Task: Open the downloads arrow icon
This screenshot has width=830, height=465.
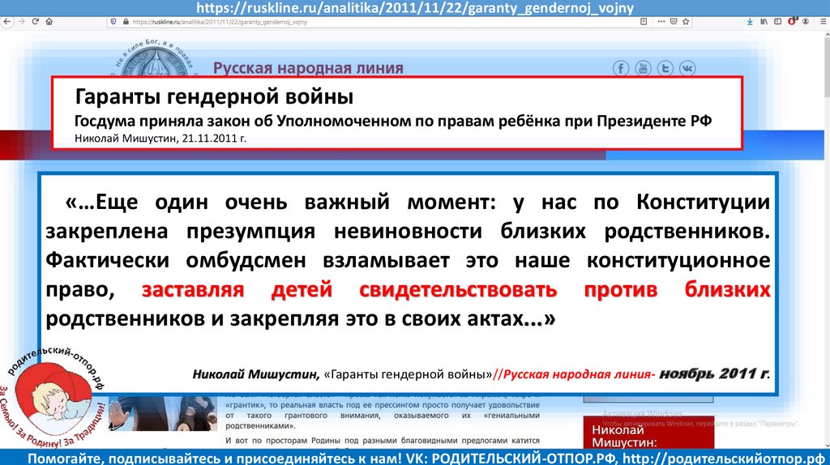Action: [x=750, y=22]
